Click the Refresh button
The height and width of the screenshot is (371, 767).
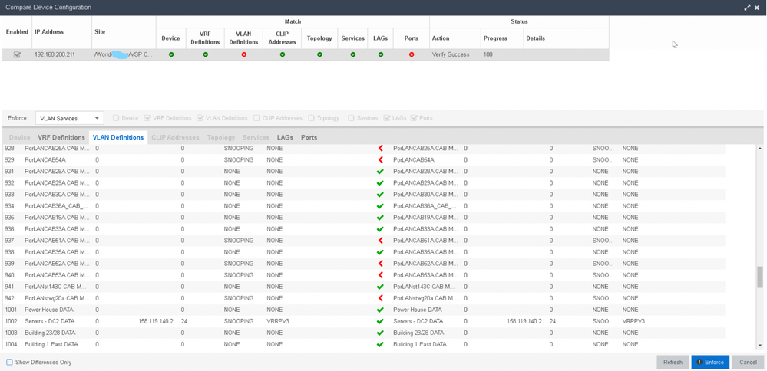click(673, 362)
